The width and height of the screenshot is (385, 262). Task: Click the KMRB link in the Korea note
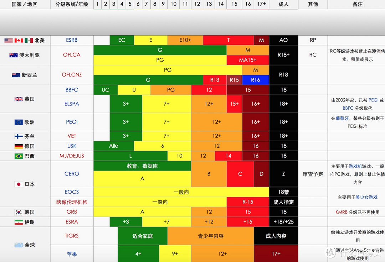(342, 212)
